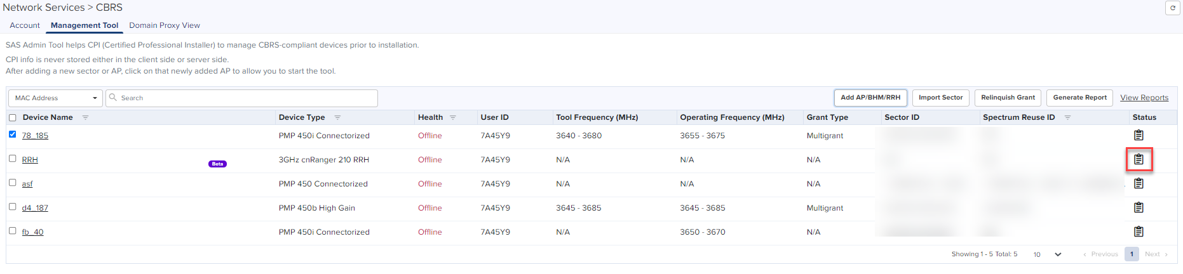This screenshot has width=1183, height=274.
Task: Open the MAC Address search type dropdown
Action: coord(55,98)
